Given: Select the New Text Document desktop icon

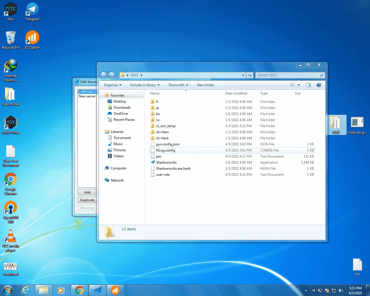Looking at the screenshot, I should point(11,156).
